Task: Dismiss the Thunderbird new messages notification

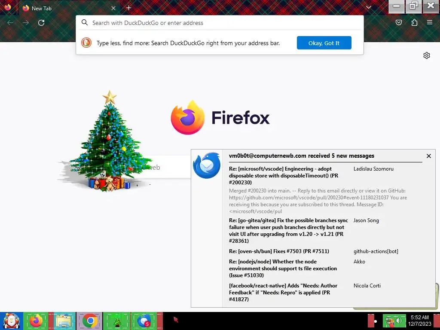Action: pyautogui.click(x=428, y=156)
